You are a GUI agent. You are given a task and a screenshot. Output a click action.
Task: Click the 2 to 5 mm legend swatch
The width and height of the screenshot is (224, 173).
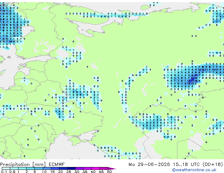point(30,168)
